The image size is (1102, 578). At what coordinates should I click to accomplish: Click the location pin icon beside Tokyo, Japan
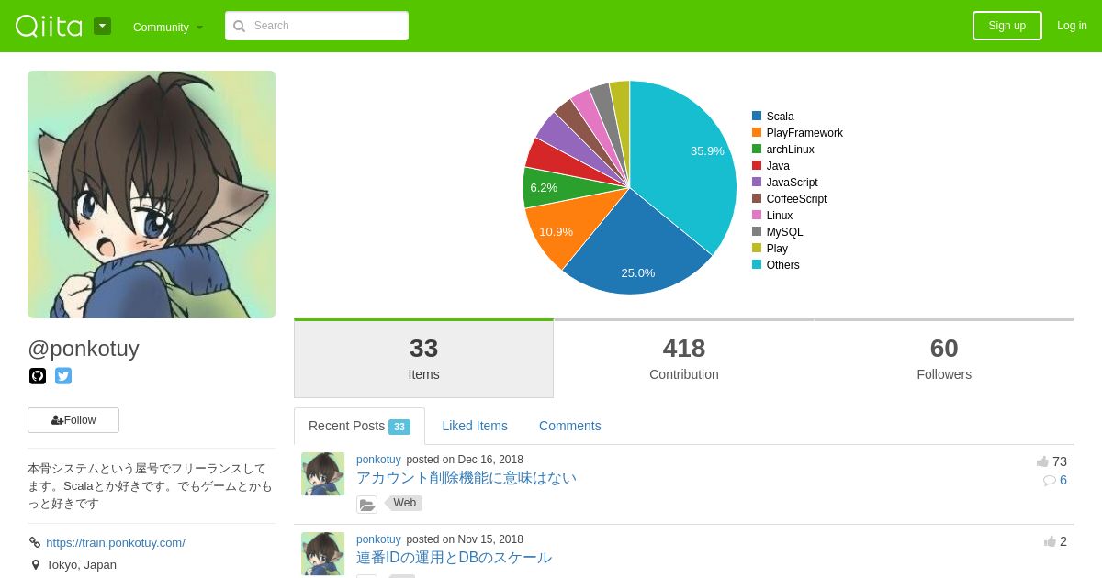[x=36, y=565]
